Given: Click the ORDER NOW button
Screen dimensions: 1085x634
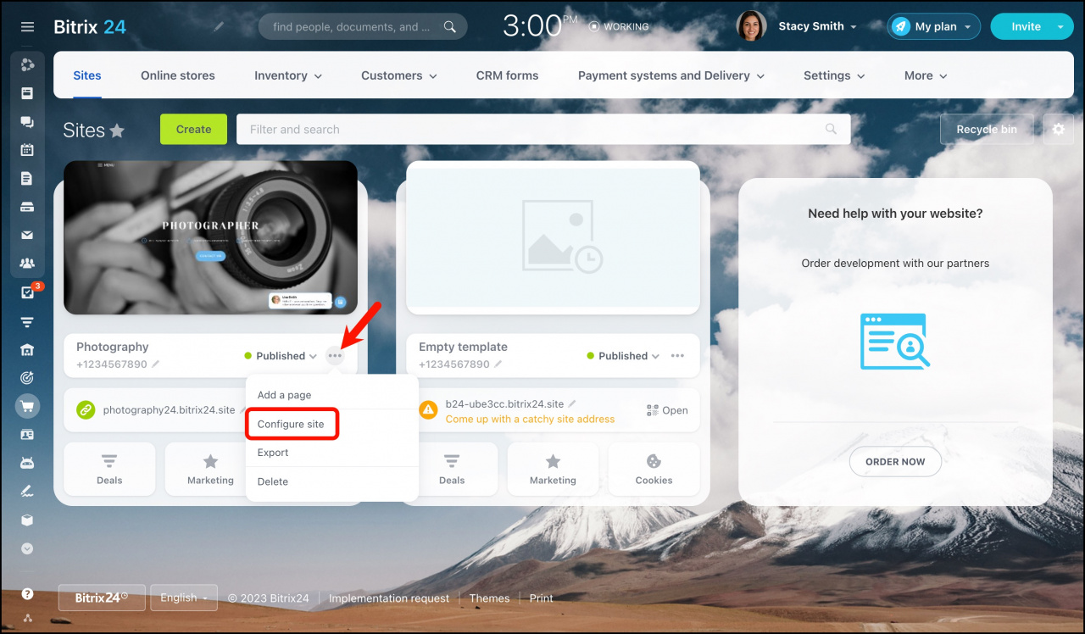Looking at the screenshot, I should (895, 462).
